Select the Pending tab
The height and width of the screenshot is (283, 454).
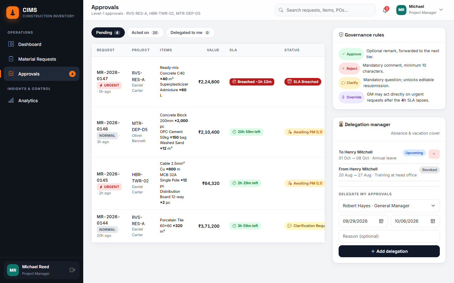click(x=108, y=33)
